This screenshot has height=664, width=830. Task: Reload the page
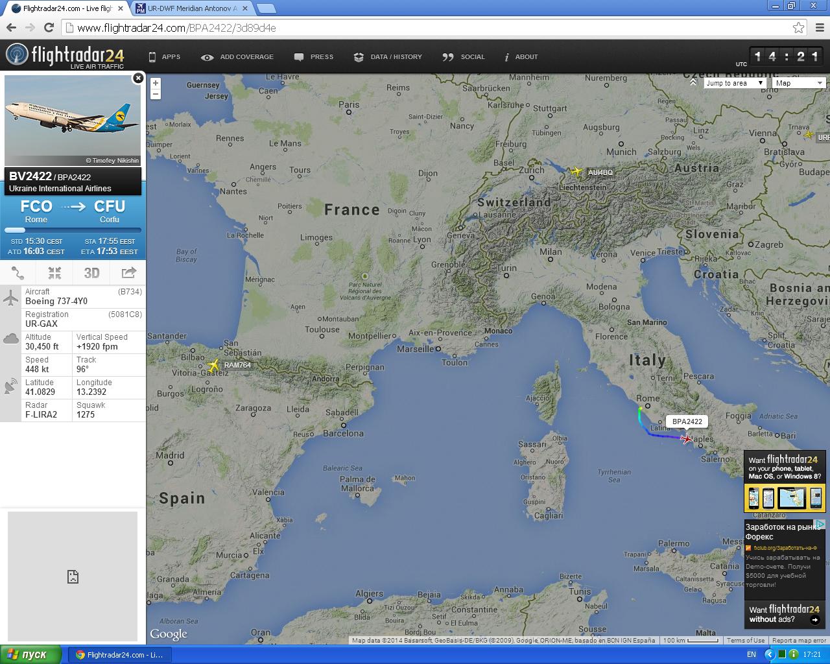[x=49, y=27]
